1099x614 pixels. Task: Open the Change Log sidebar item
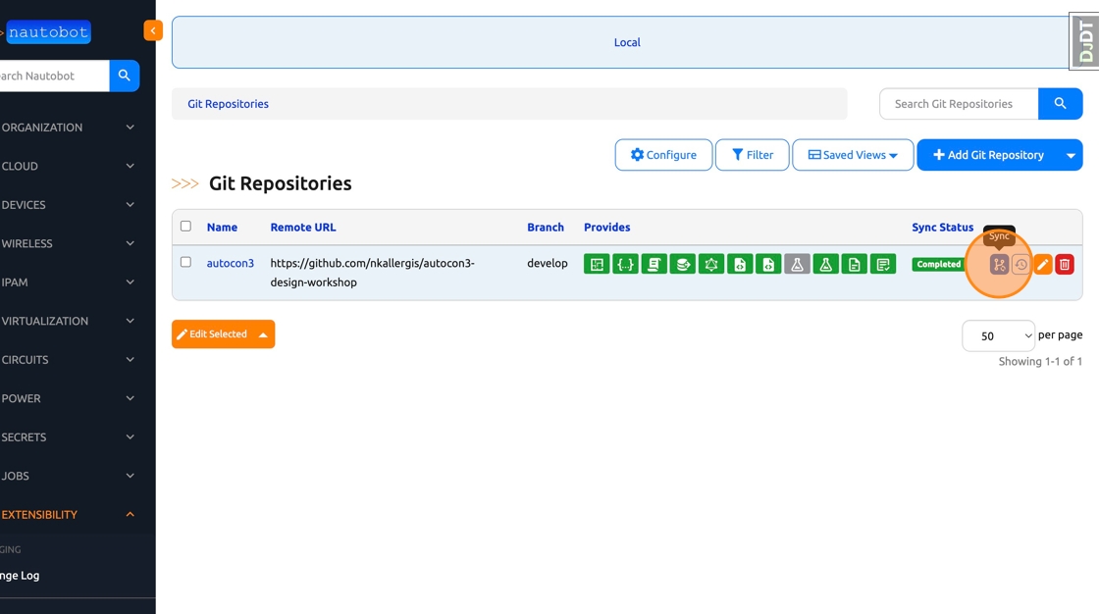coord(20,576)
